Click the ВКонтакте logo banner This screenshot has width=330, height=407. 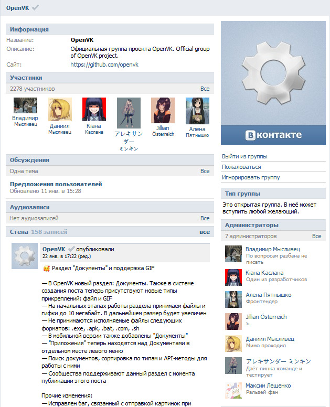tap(273, 135)
